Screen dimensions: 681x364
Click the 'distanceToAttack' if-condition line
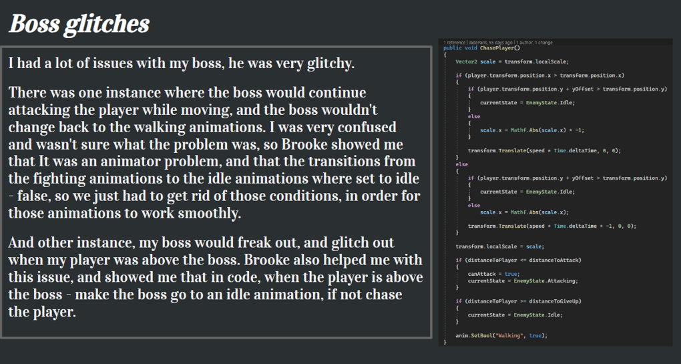pos(518,260)
